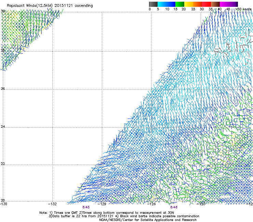This screenshot has height=222, width=253.
Task: Pick the dark purple 45-50 knots legend color
Action: (x=233, y=4)
